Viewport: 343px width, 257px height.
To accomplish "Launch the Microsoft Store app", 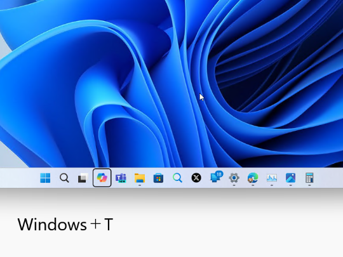I will [x=158, y=178].
